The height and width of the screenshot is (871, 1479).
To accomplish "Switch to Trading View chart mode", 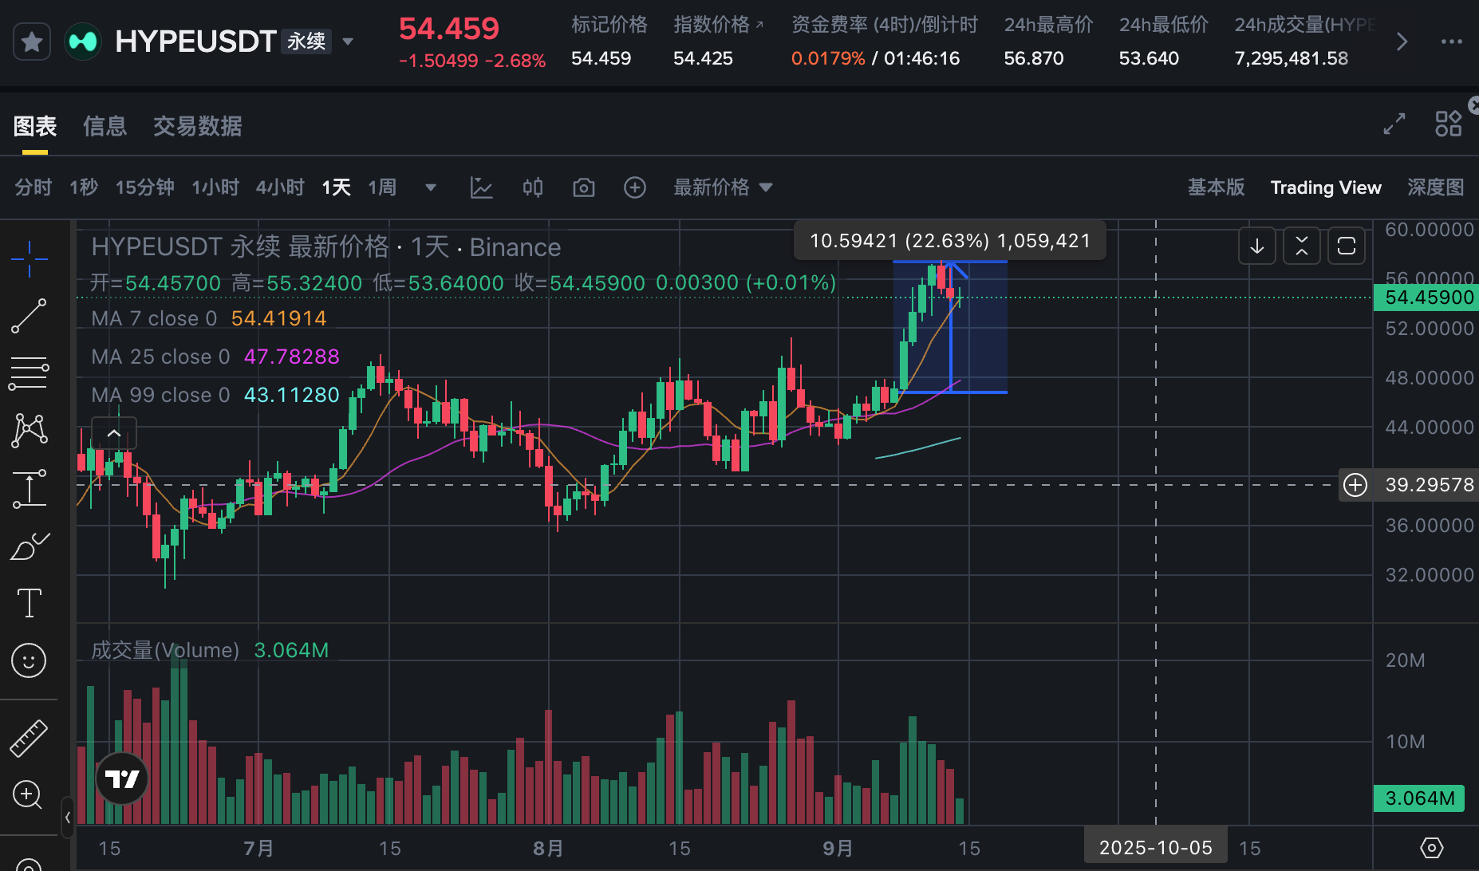I will [1325, 187].
